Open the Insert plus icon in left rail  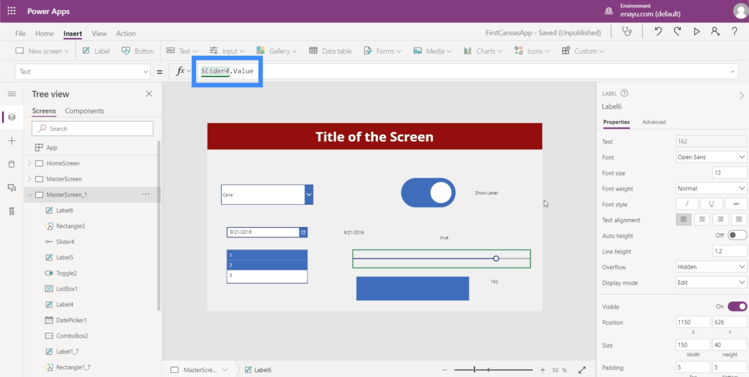(12, 141)
